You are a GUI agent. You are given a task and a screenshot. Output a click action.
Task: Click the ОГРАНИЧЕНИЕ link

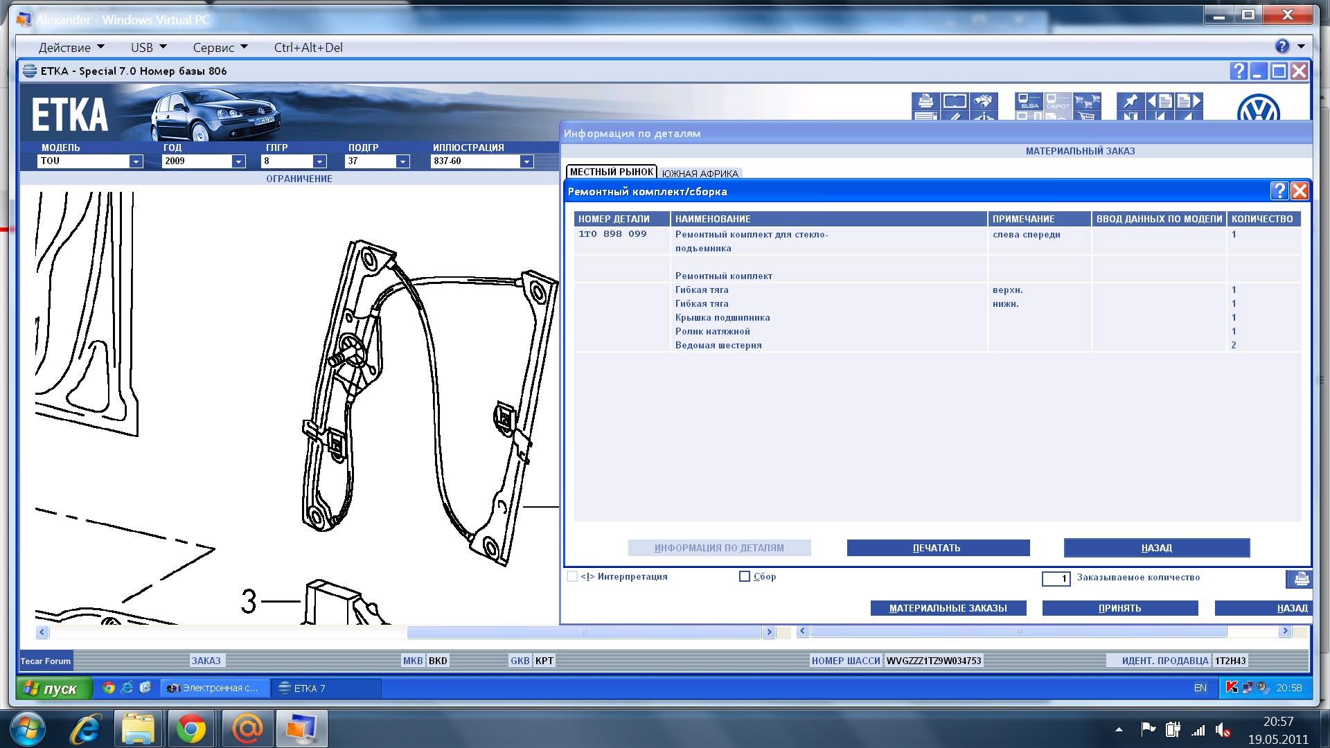pyautogui.click(x=299, y=179)
